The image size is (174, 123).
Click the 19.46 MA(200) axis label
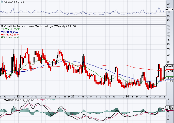click(169, 71)
